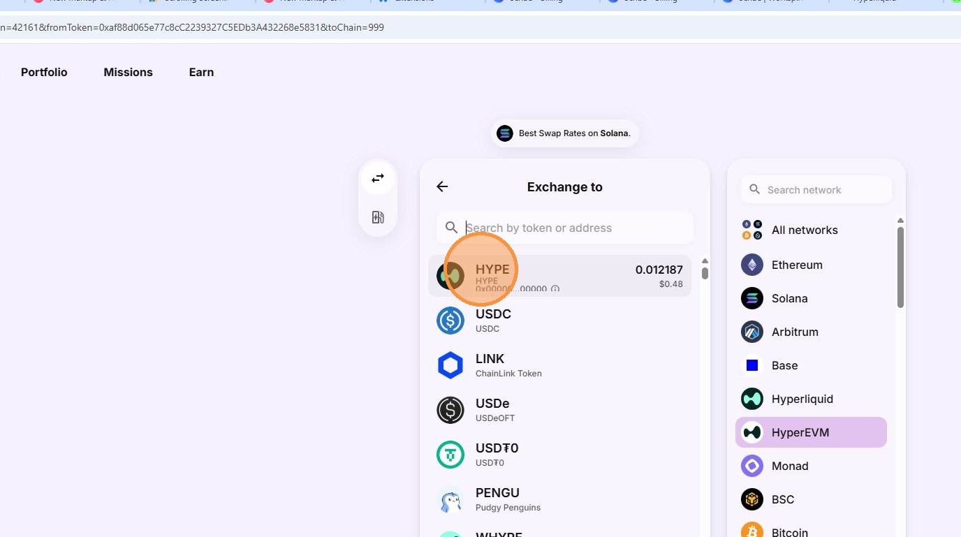
Task: Click the Ethereum network icon
Action: tap(752, 265)
